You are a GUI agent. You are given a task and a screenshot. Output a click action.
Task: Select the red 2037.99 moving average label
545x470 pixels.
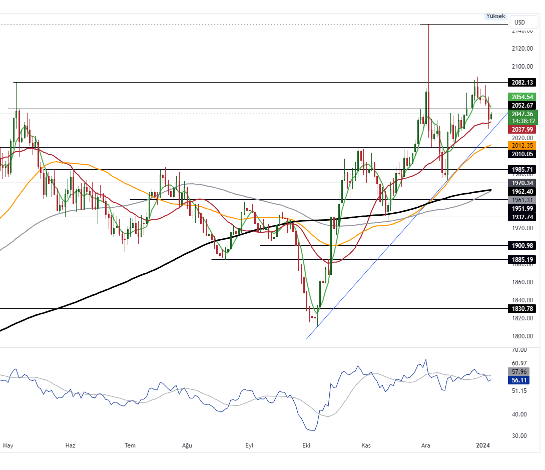[x=521, y=129]
